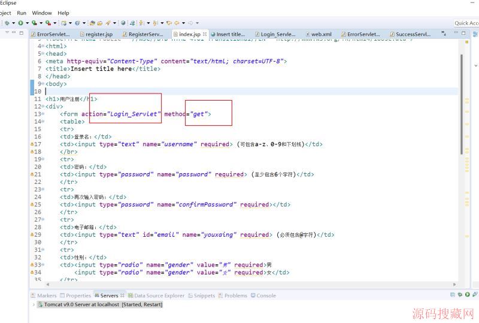
Task: Click warning marker on line 17
Action: coord(32,144)
